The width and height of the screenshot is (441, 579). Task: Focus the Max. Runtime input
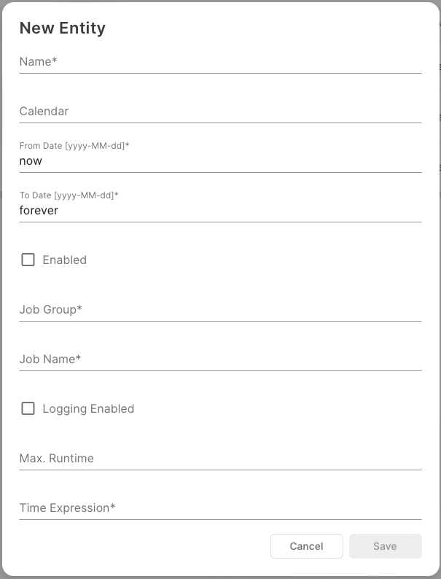[220, 459]
